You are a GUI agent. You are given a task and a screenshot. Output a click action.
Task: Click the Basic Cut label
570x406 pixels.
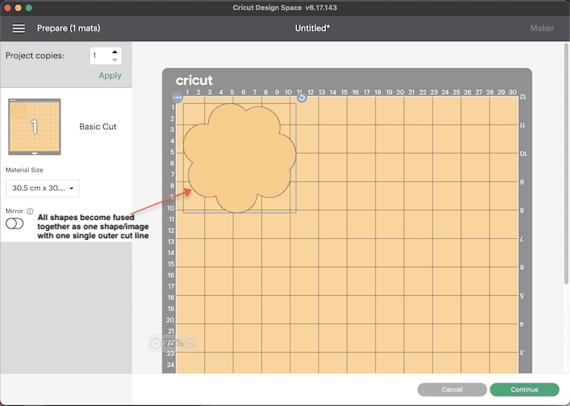98,127
